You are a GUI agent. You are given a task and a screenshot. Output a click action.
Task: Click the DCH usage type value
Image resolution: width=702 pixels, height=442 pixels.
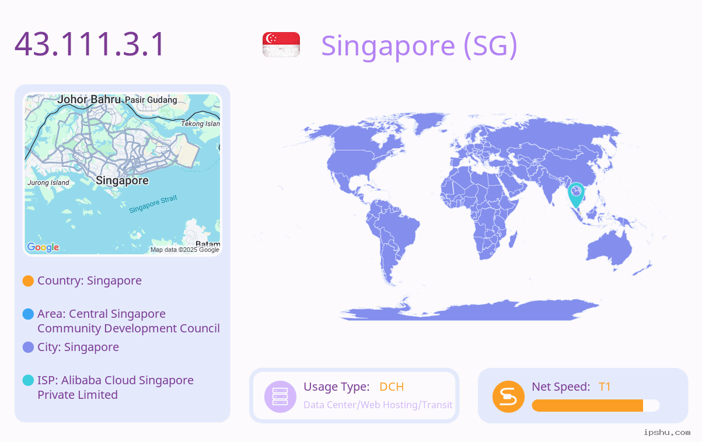392,387
